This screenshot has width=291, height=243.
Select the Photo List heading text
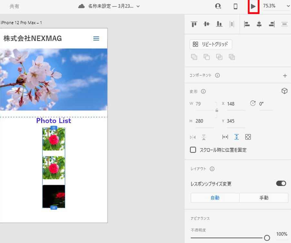(54, 121)
